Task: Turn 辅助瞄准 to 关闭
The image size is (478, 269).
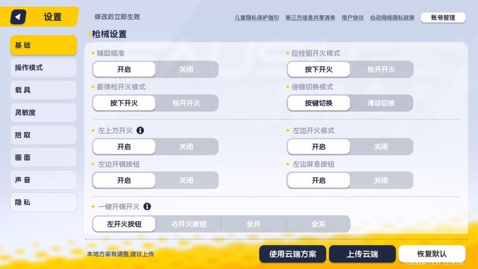Action: pyautogui.click(x=186, y=69)
